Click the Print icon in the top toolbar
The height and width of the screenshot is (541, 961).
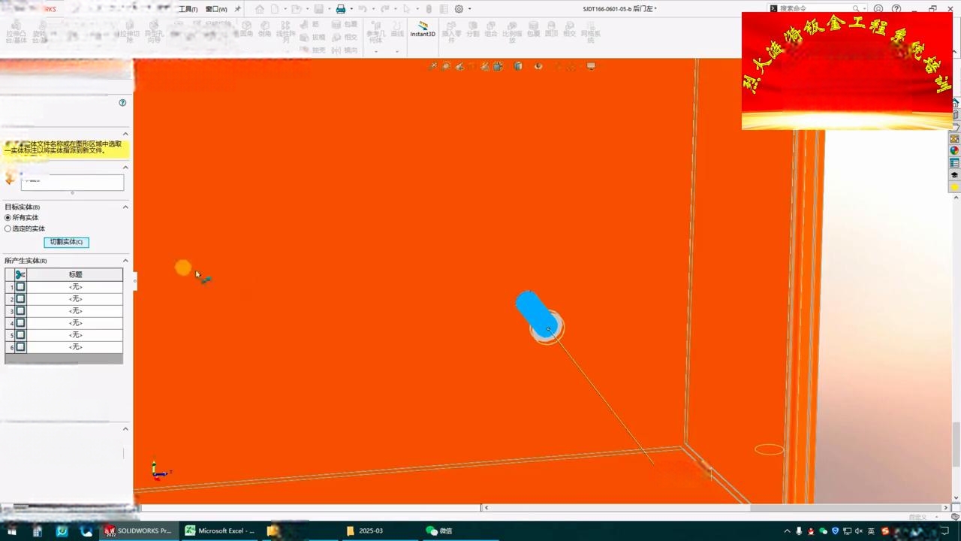[x=340, y=9]
